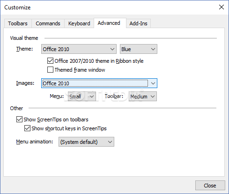Click the Close button
This screenshot has width=229, height=194.
[x=210, y=186]
